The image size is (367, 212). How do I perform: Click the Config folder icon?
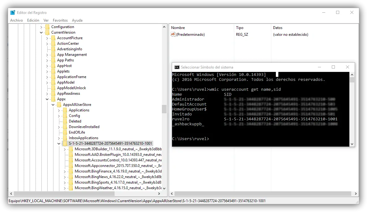coord(65,116)
